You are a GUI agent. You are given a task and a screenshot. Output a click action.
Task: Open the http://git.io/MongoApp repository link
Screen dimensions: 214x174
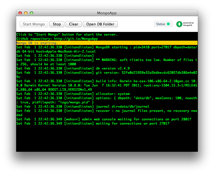coord(76,39)
